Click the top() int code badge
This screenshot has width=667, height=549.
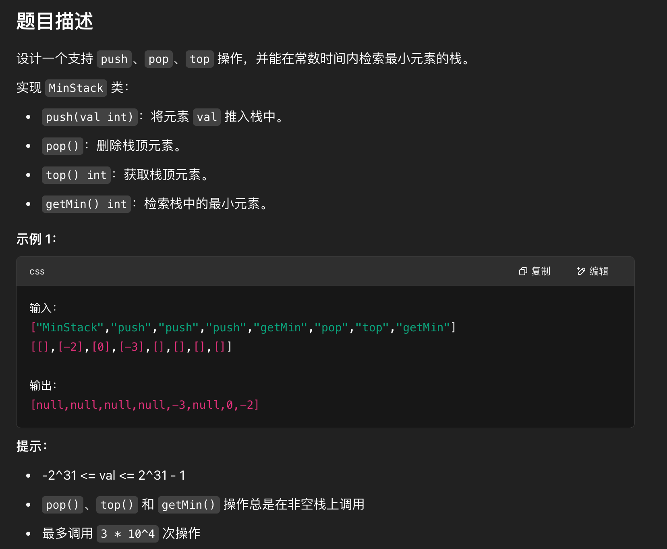coord(76,175)
